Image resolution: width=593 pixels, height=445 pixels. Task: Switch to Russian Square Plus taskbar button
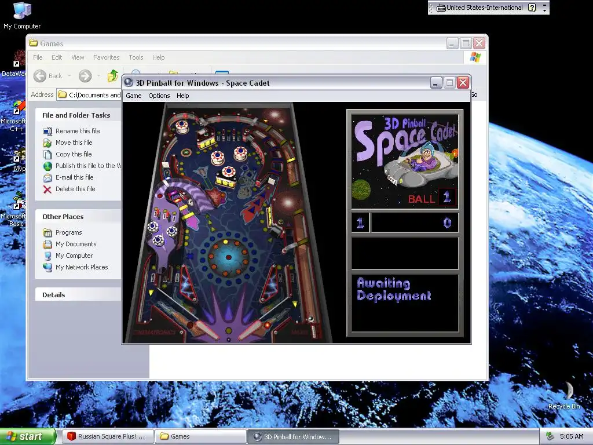click(x=107, y=436)
